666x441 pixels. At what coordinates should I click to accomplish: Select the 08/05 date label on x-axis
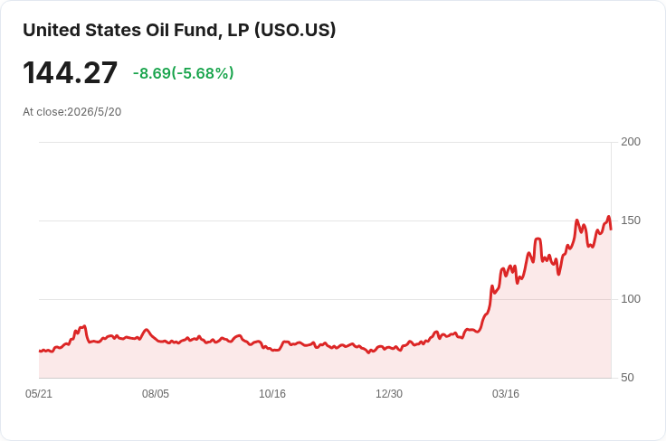(156, 393)
